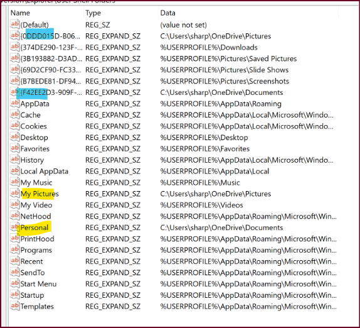Click the icon beside {69D2CF90-FC33... value
The image size is (360, 328).
click(15, 70)
